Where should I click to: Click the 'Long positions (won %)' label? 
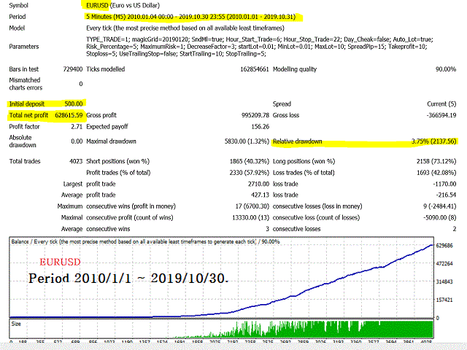coord(304,161)
